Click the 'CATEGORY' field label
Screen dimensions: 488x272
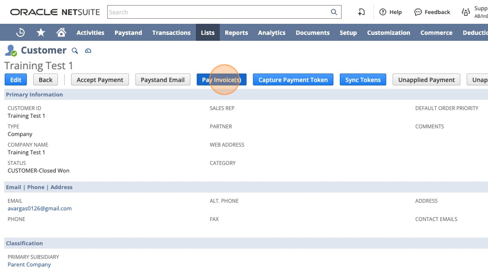click(223, 163)
